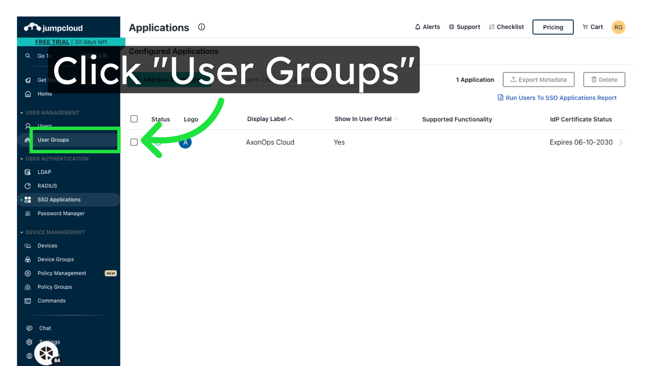This screenshot has width=651, height=366.
Task: Open Commands in the sidebar
Action: tap(52, 301)
